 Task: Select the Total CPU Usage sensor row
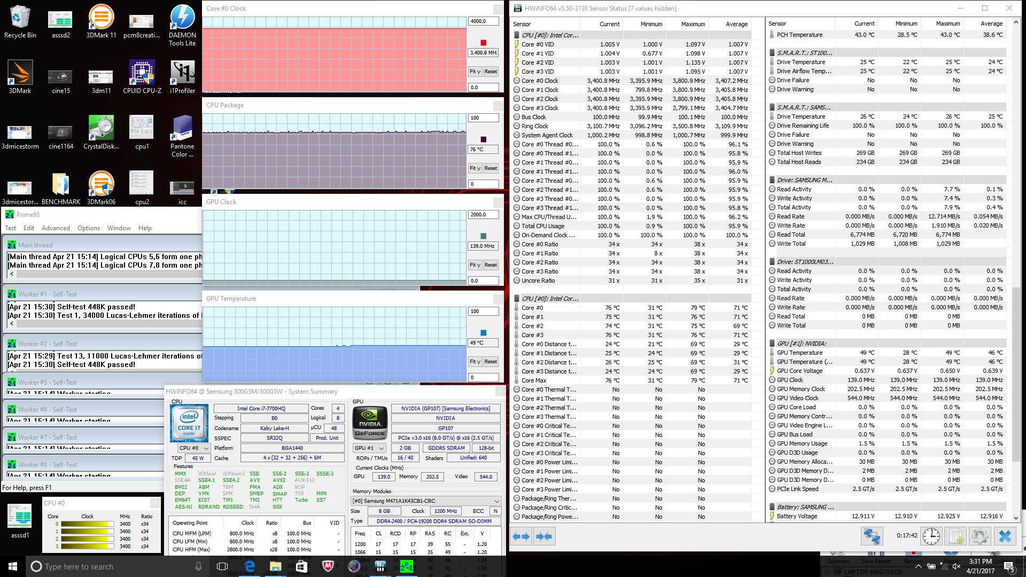[631, 226]
